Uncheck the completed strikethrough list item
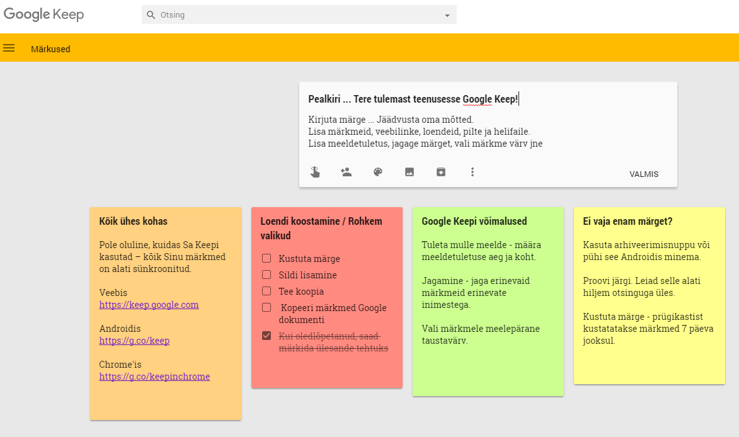This screenshot has height=437, width=739. 266,336
